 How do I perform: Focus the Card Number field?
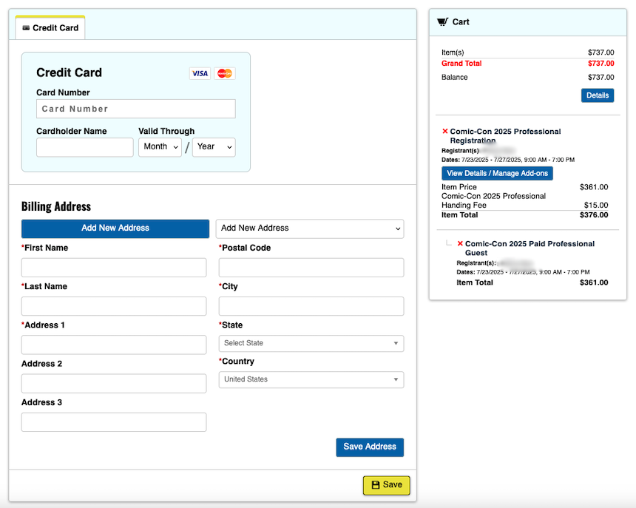136,109
